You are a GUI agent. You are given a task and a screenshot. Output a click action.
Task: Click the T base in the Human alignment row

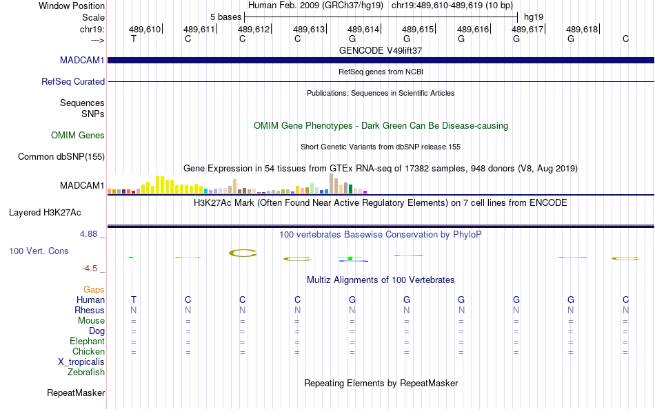(134, 300)
